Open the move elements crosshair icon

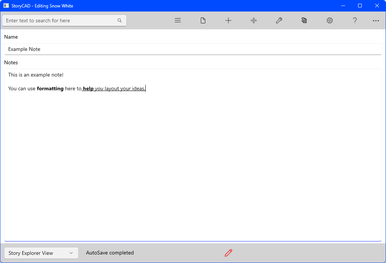254,20
